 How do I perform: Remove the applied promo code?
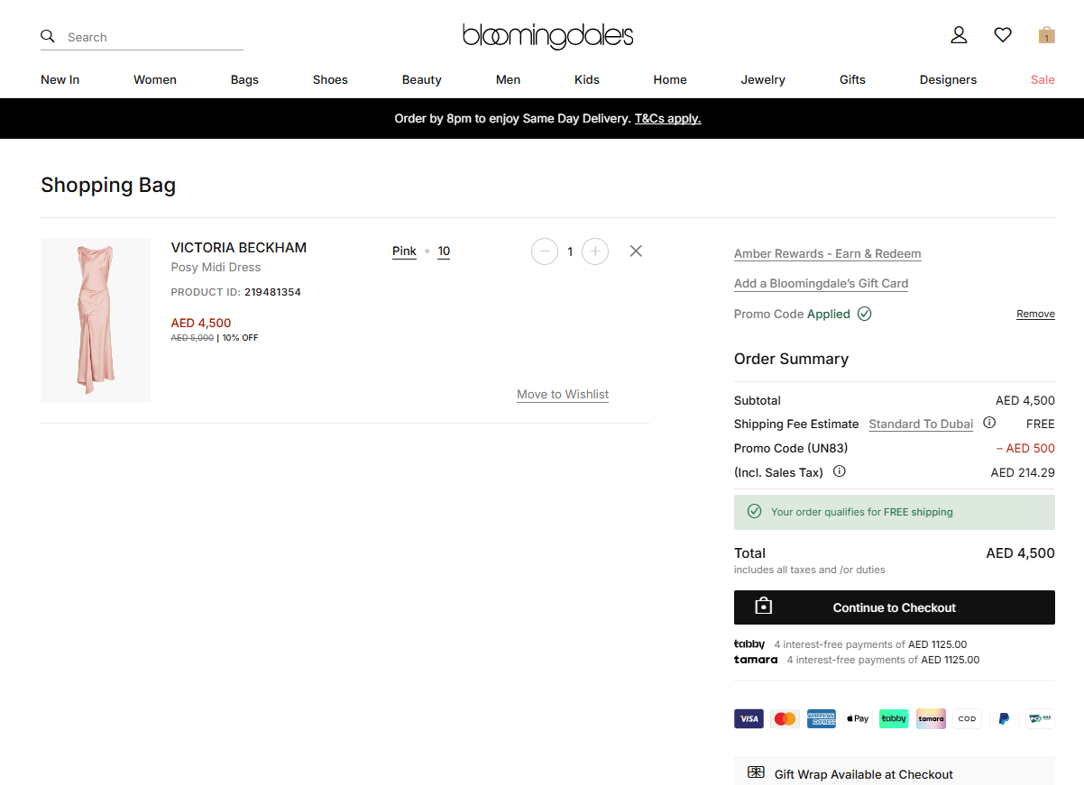pos(1035,315)
